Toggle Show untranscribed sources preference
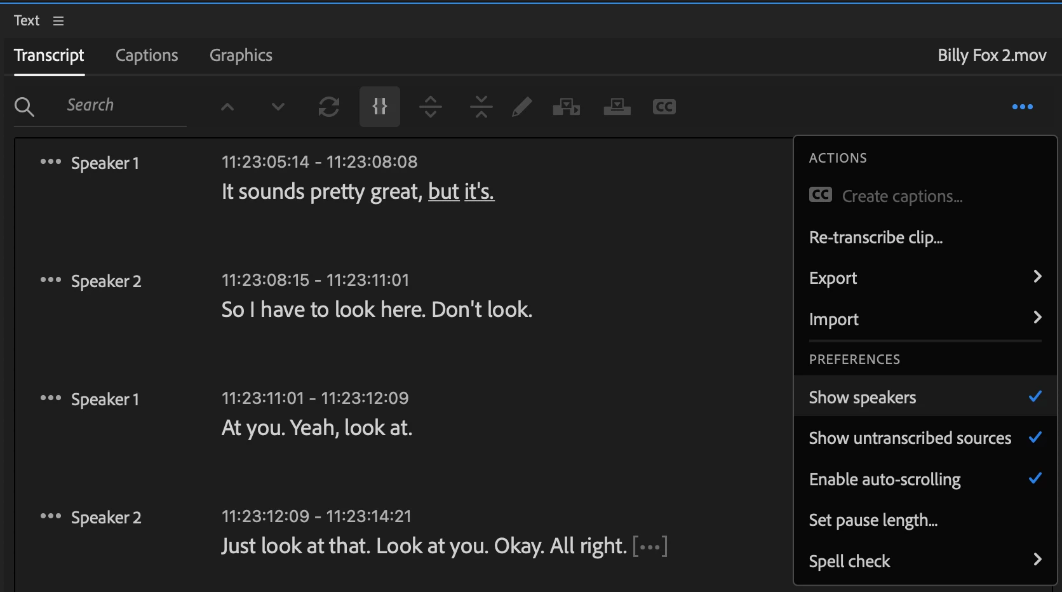This screenshot has width=1062, height=592. [x=925, y=438]
